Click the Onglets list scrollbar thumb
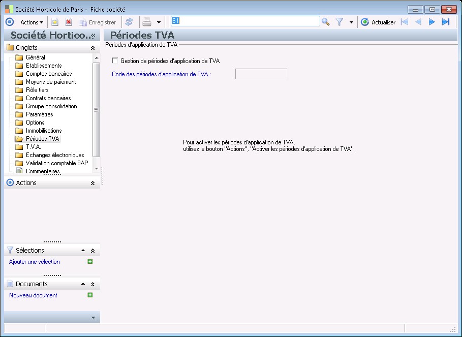 click(97, 110)
